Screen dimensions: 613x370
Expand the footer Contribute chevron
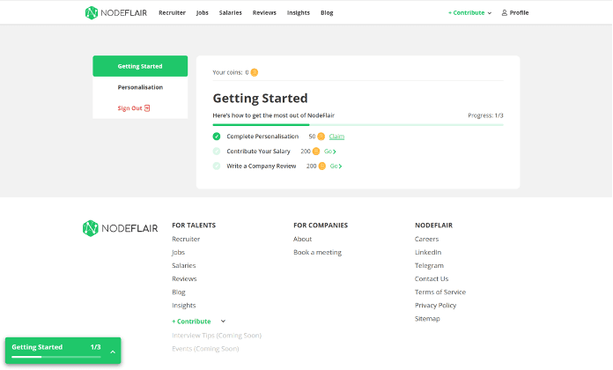click(x=223, y=322)
